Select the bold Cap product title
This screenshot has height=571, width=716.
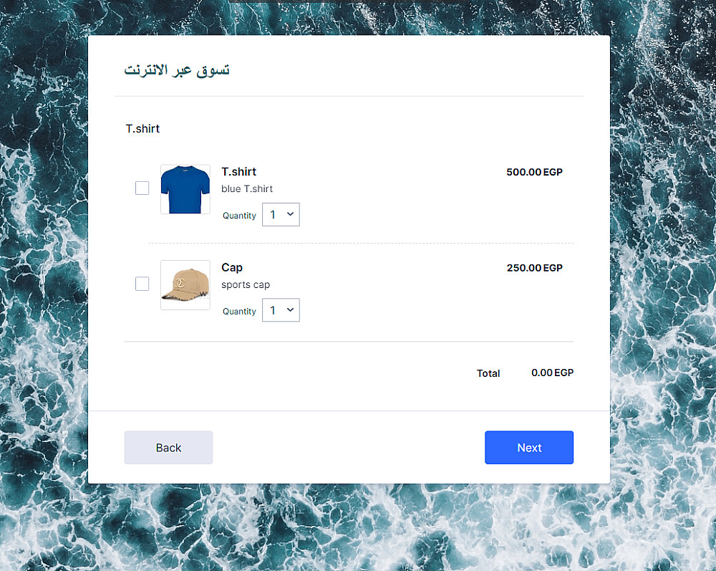tap(232, 268)
